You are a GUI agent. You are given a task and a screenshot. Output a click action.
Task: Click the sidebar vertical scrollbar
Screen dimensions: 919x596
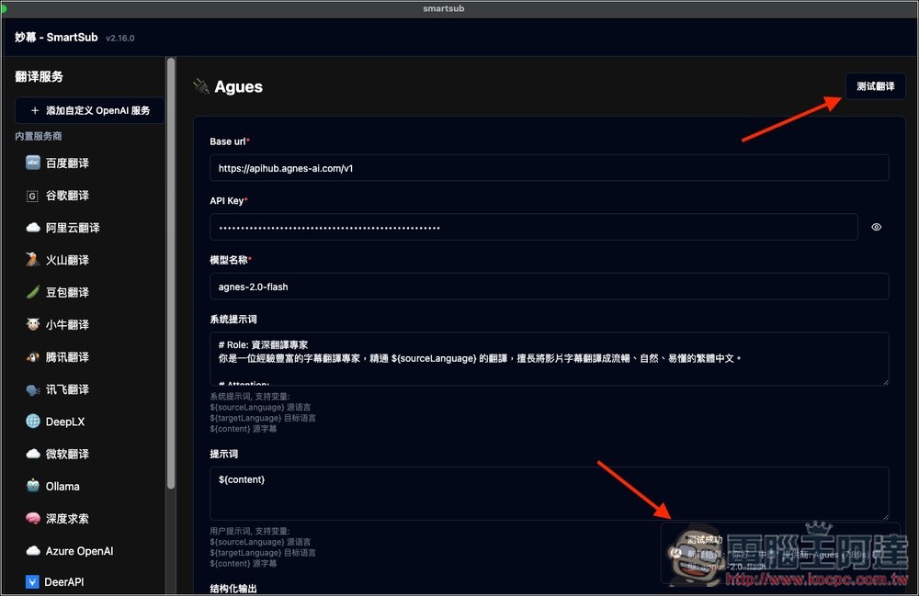coord(171,272)
